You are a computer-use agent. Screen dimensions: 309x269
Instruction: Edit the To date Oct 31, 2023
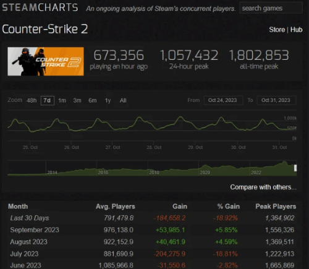tap(276, 100)
